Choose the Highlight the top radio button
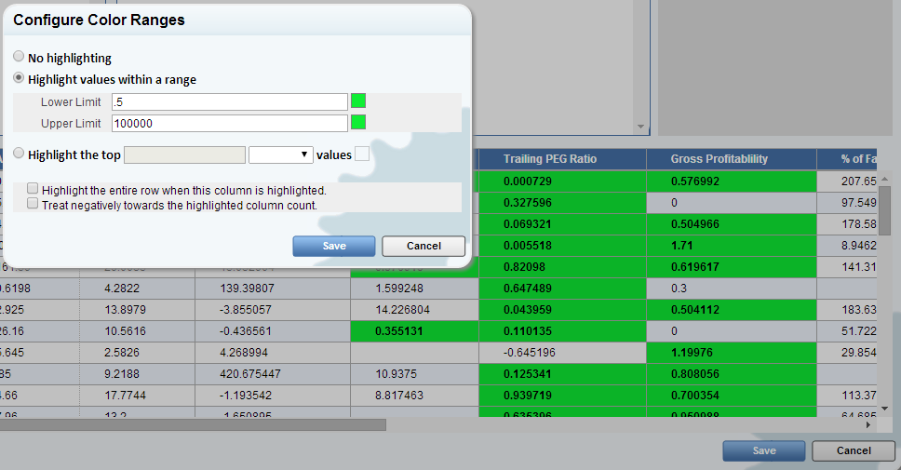901x470 pixels. click(19, 154)
